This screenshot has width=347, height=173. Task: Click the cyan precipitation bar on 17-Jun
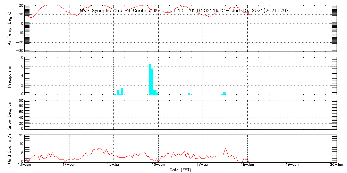pos(225,93)
